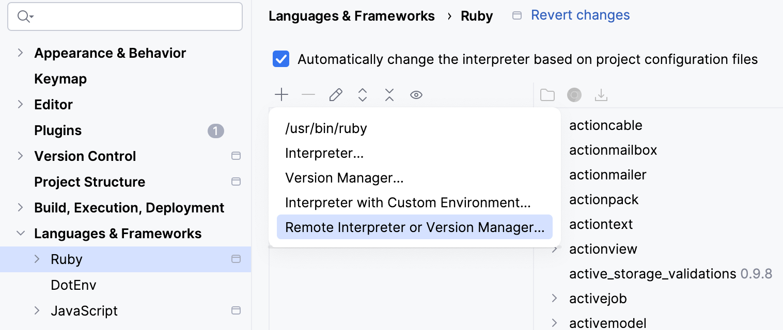The width and height of the screenshot is (783, 330).
Task: Expand the Appearance & Behavior section
Action: [x=20, y=53]
